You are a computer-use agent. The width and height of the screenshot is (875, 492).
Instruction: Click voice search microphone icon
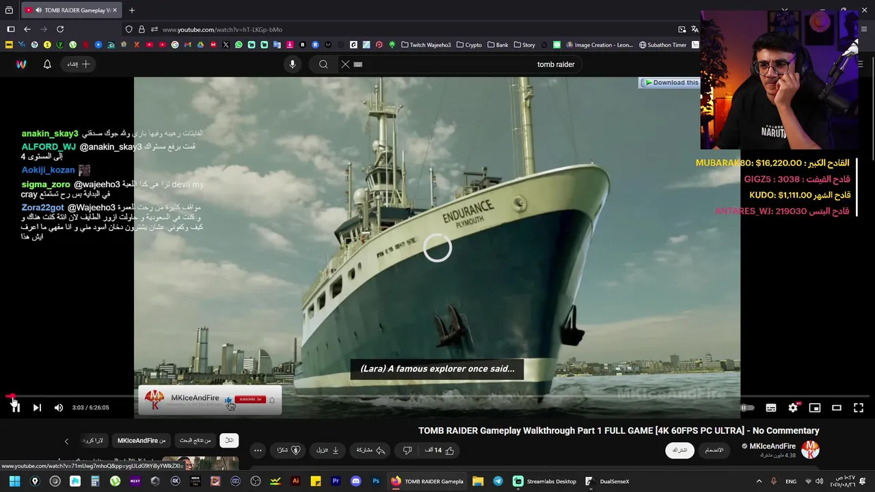click(293, 64)
